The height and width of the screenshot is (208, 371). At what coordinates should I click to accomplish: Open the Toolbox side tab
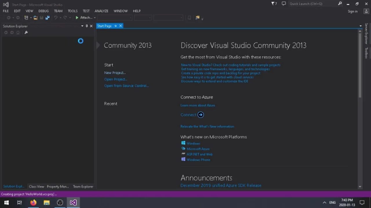pyautogui.click(x=366, y=53)
